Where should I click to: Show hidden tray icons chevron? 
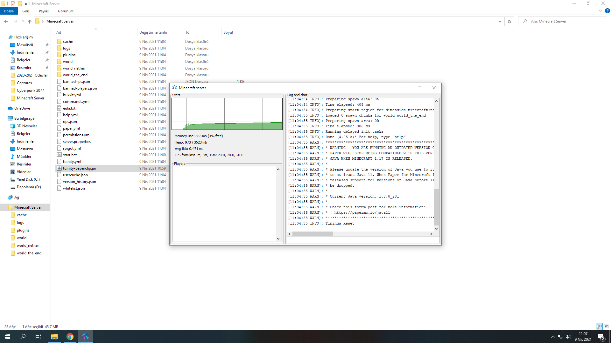(x=553, y=337)
